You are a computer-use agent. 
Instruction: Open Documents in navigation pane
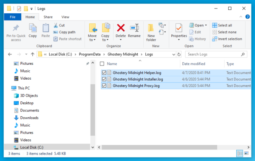point(26,110)
